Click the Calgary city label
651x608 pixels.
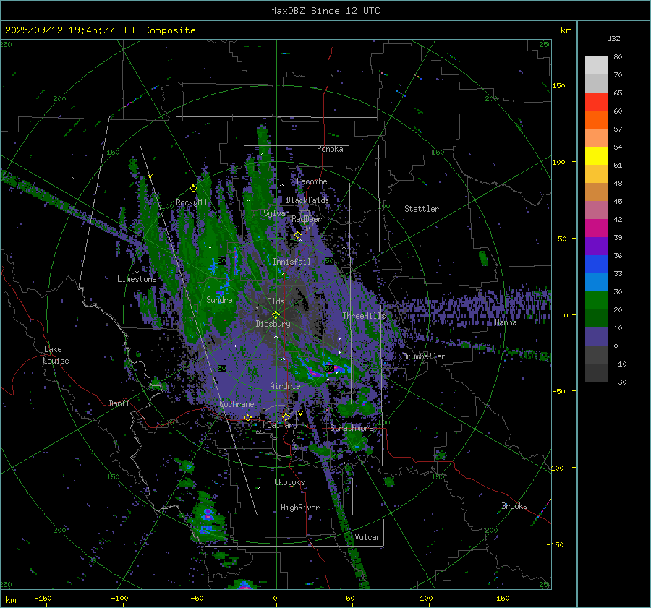(282, 425)
